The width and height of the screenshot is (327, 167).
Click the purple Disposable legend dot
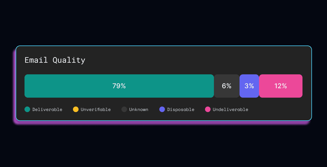(162, 109)
